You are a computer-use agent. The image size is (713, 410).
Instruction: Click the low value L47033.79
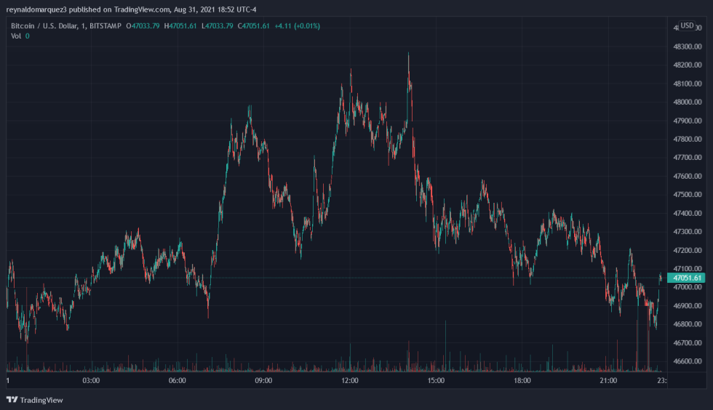tap(218, 26)
